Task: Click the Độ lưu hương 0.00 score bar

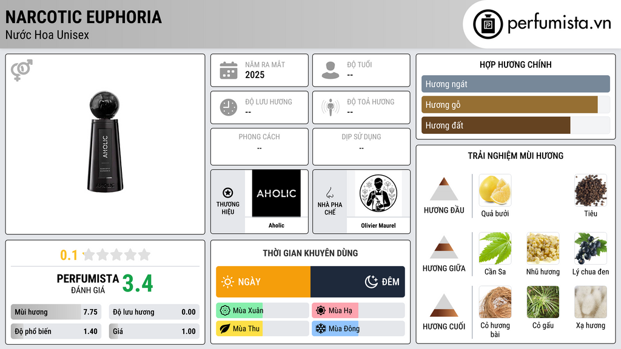Action: 154,312
